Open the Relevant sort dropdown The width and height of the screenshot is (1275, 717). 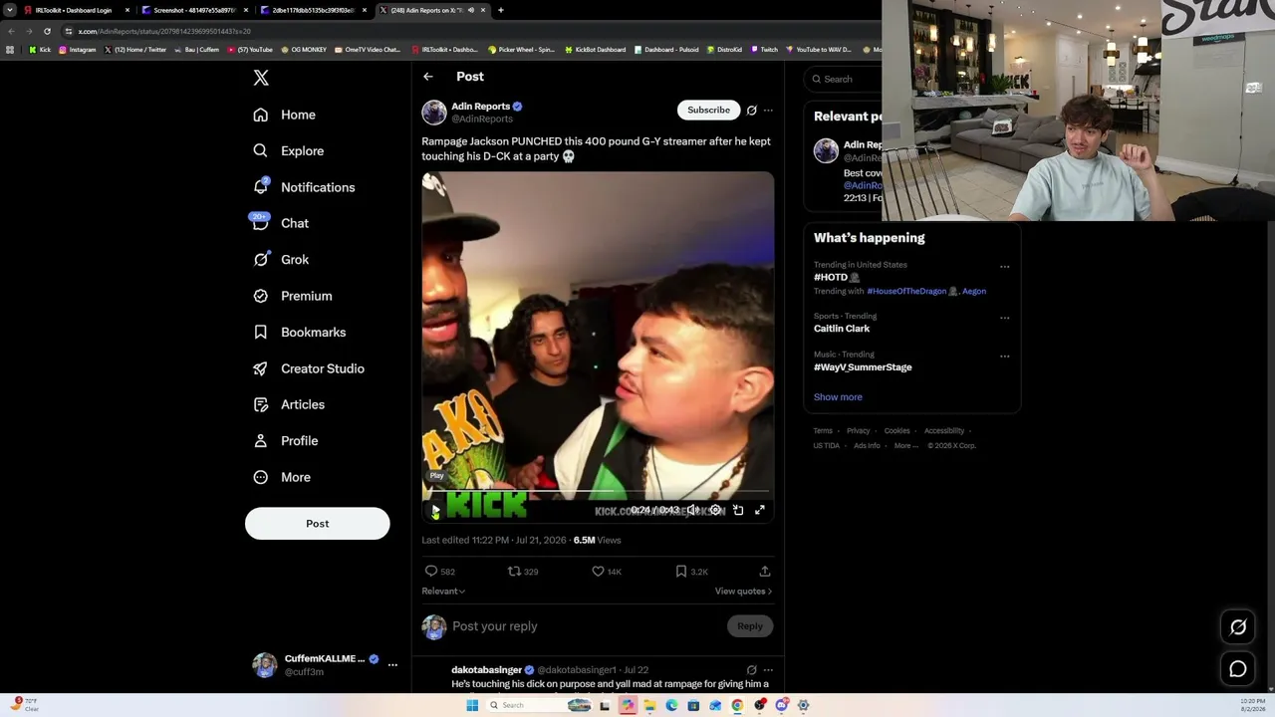[x=443, y=592]
